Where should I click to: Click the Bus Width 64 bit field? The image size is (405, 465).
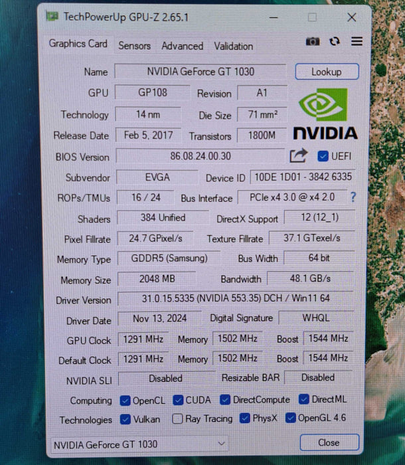pyautogui.click(x=319, y=258)
